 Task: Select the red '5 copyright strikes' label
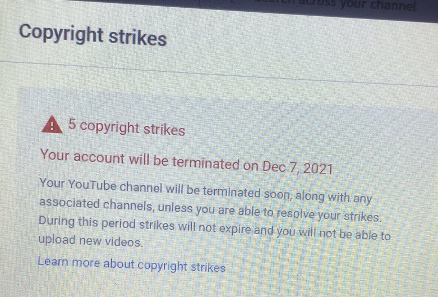[127, 127]
